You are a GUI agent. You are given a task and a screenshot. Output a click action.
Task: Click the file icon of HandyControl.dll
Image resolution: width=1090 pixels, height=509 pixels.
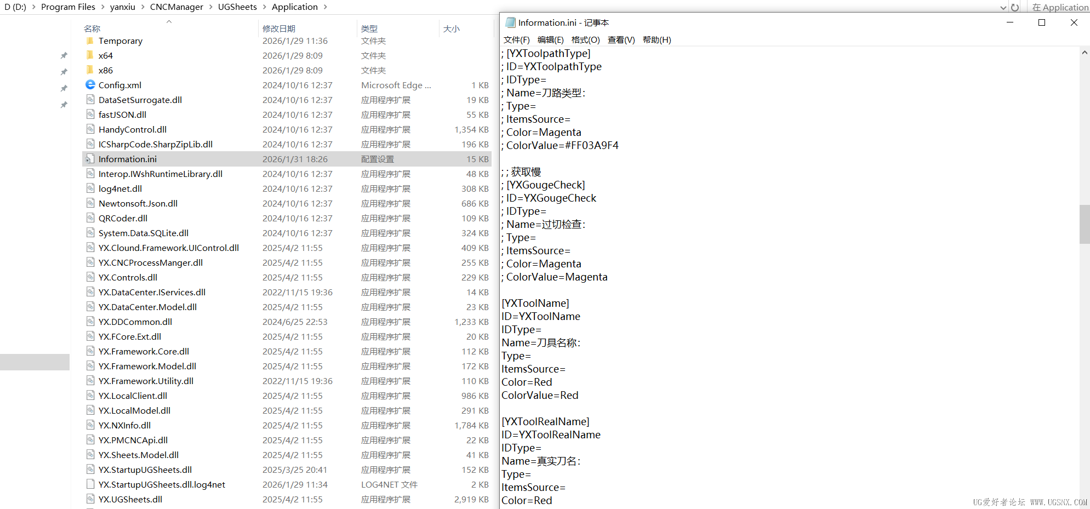click(x=90, y=129)
